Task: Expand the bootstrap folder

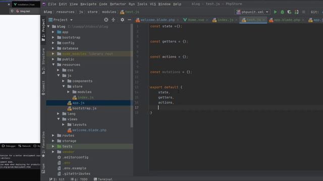Action: (53, 37)
